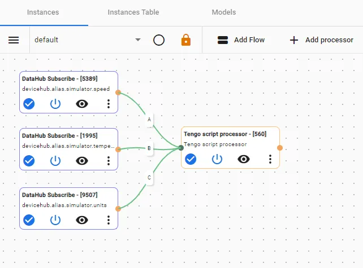Select Tengo script processor - [560] title
Viewport: 363px width, 268px height.
pyautogui.click(x=225, y=134)
